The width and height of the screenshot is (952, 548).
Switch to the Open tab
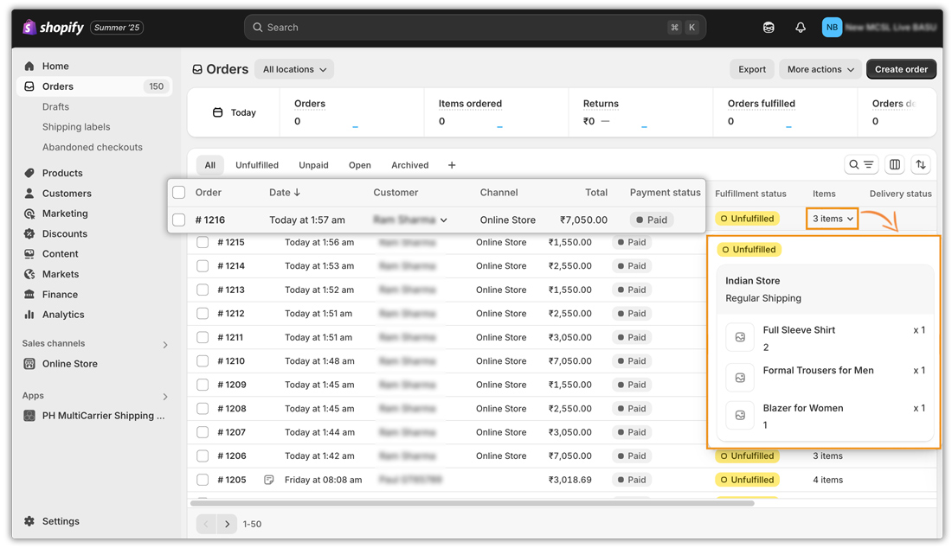(359, 165)
